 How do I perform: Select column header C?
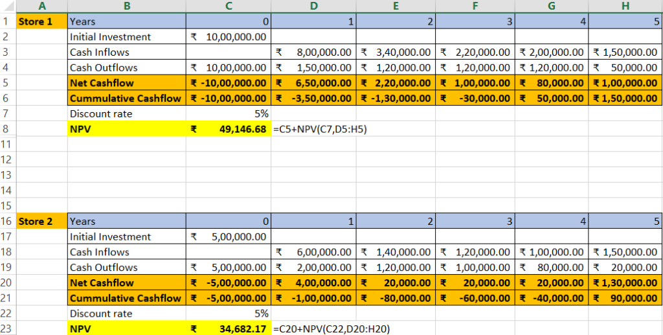click(x=228, y=6)
